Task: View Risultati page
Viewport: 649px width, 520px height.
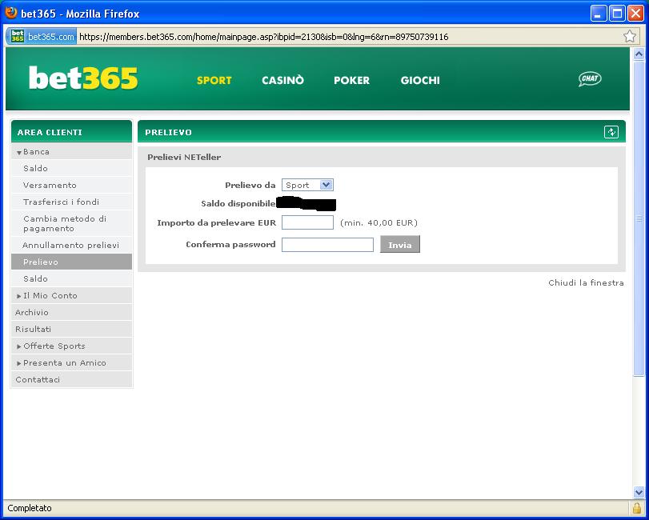Action: 71,330
